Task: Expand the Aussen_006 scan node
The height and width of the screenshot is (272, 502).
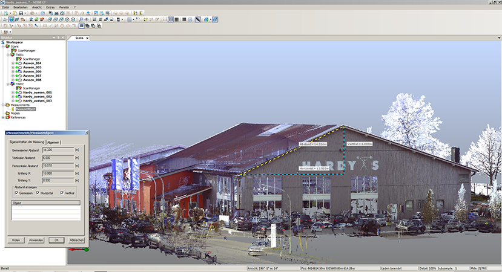Action: click(x=13, y=71)
